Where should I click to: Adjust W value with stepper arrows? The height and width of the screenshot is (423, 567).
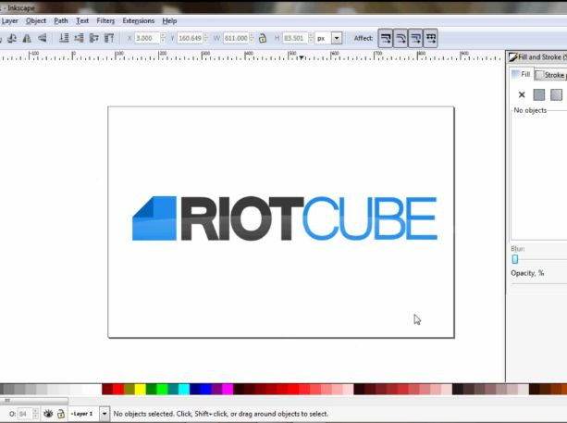pyautogui.click(x=252, y=38)
